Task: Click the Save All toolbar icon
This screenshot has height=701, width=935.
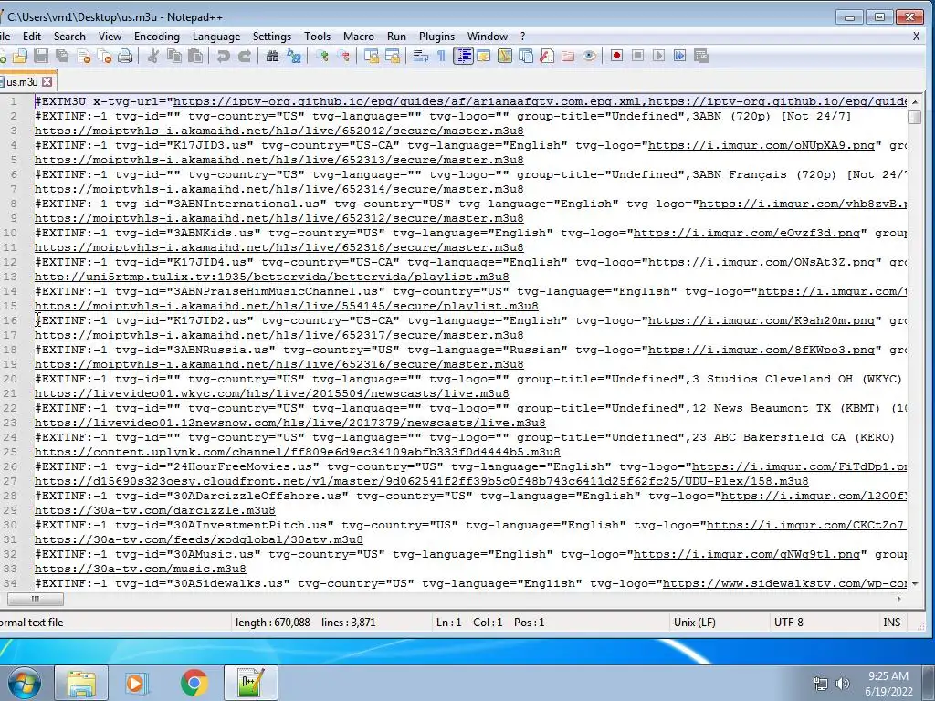Action: point(62,56)
